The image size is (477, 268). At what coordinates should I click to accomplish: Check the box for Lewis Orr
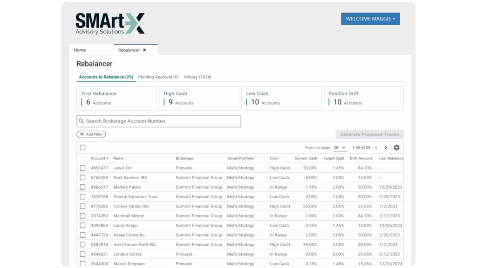(82, 168)
